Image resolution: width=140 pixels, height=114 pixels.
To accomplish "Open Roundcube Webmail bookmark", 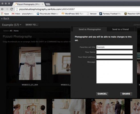I will pos(48,14).
